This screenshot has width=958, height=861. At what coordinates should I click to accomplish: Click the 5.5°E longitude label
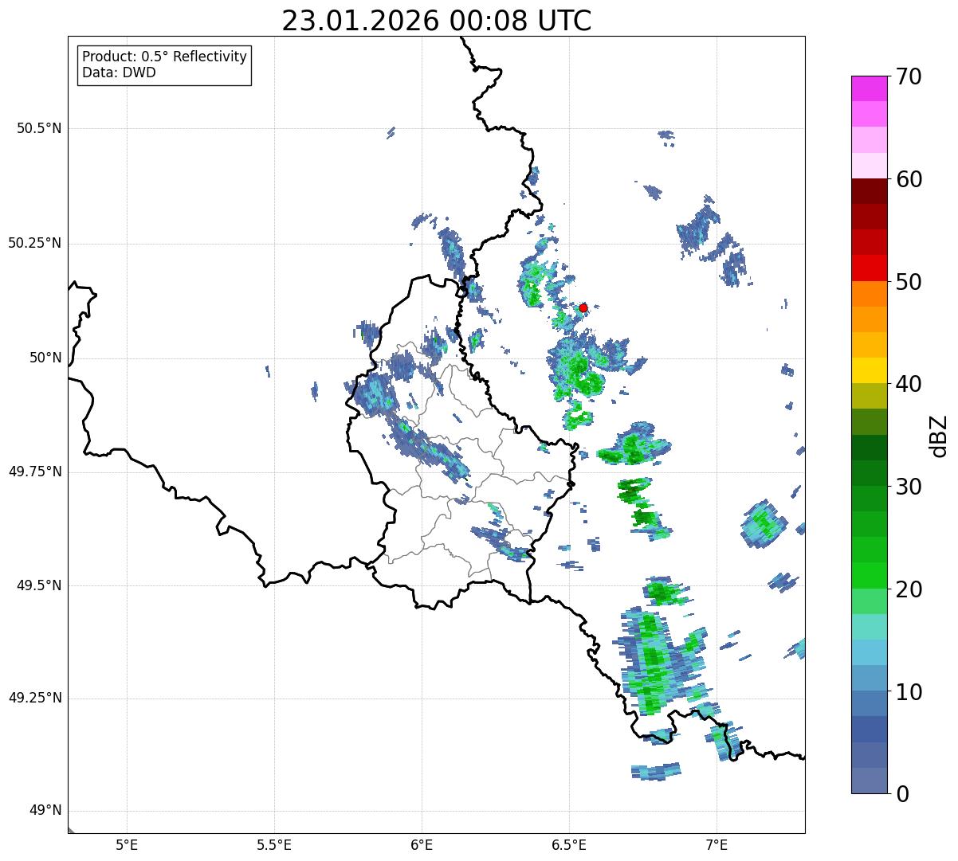click(274, 844)
